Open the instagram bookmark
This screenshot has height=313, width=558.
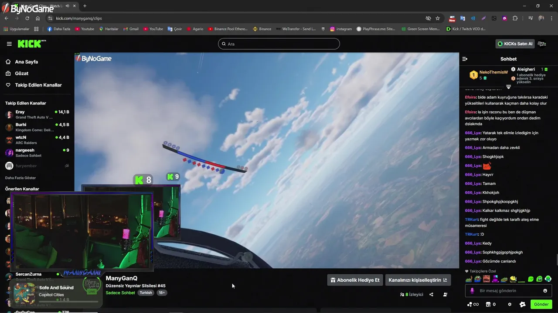coord(341,29)
